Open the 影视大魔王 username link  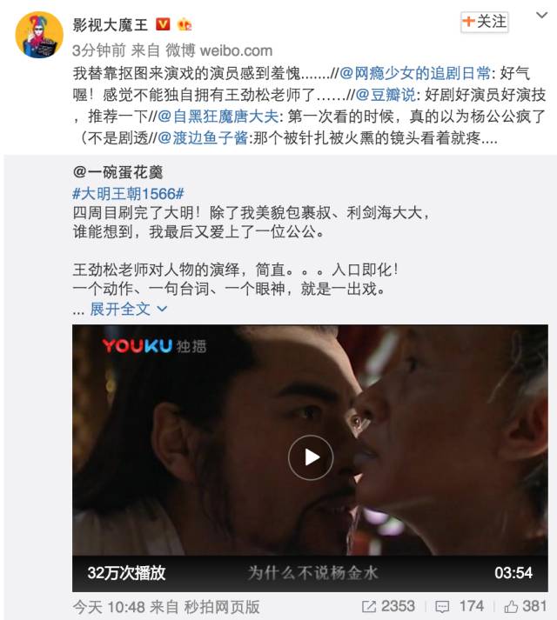point(110,24)
